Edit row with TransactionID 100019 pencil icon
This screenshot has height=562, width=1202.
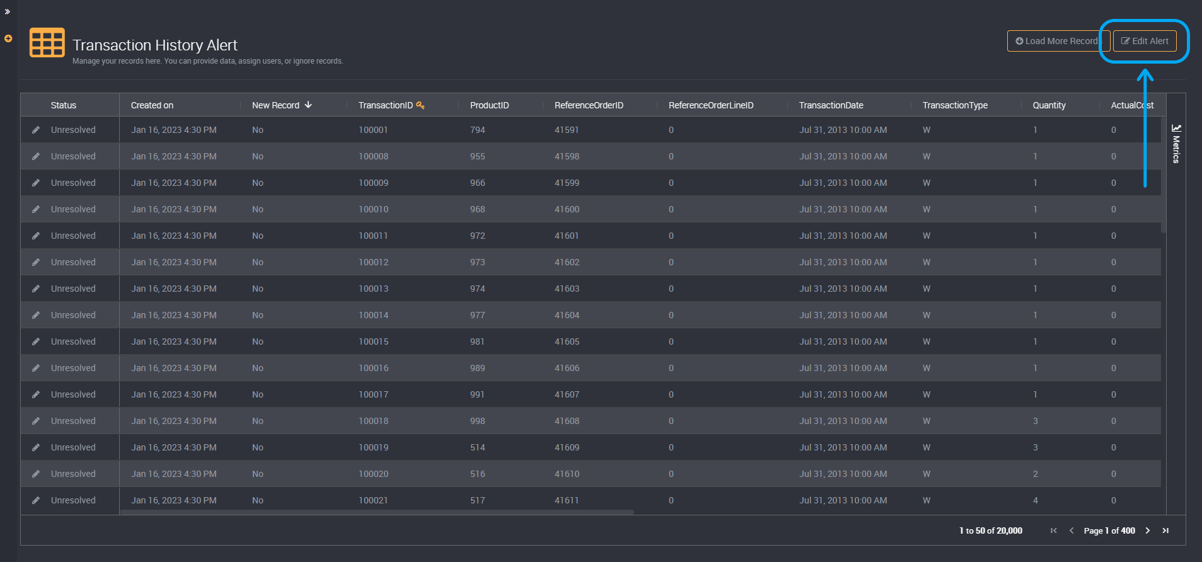tap(36, 447)
